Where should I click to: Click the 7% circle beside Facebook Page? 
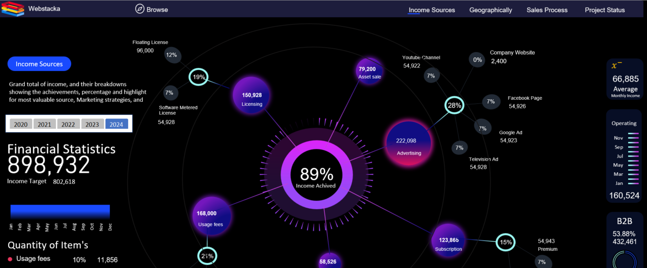pos(490,102)
